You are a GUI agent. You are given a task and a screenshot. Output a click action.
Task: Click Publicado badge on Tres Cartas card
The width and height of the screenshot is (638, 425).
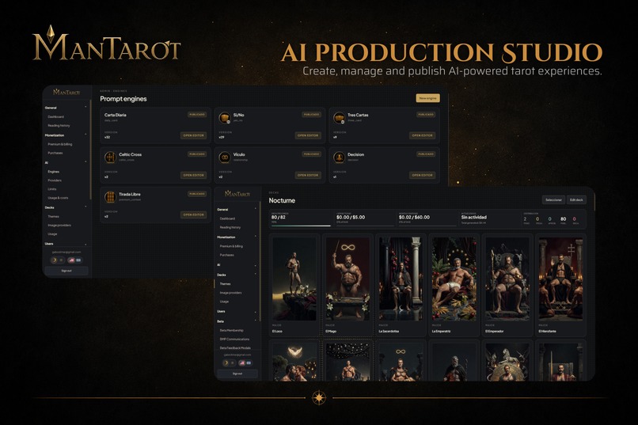[426, 115]
